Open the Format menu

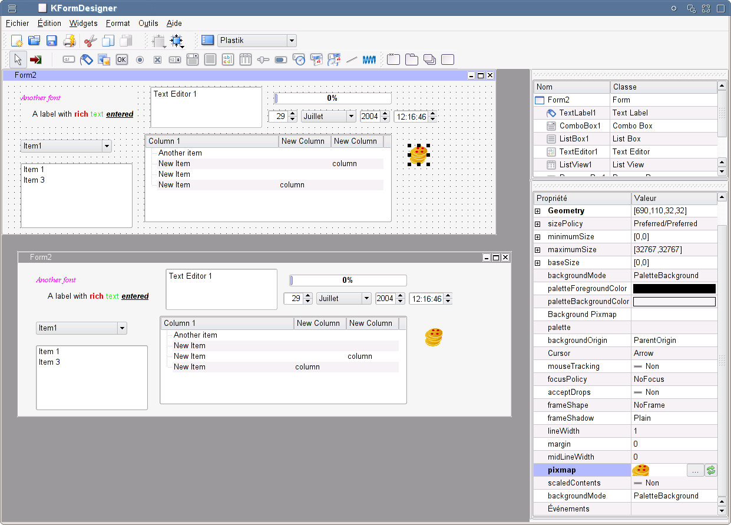[118, 23]
